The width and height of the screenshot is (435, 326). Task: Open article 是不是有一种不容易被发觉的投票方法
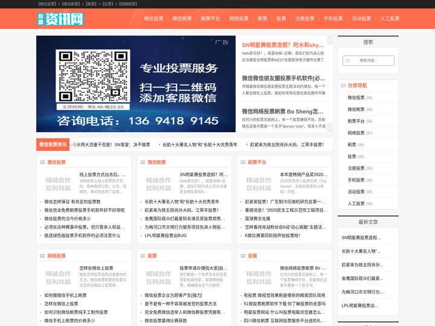click(x=181, y=304)
